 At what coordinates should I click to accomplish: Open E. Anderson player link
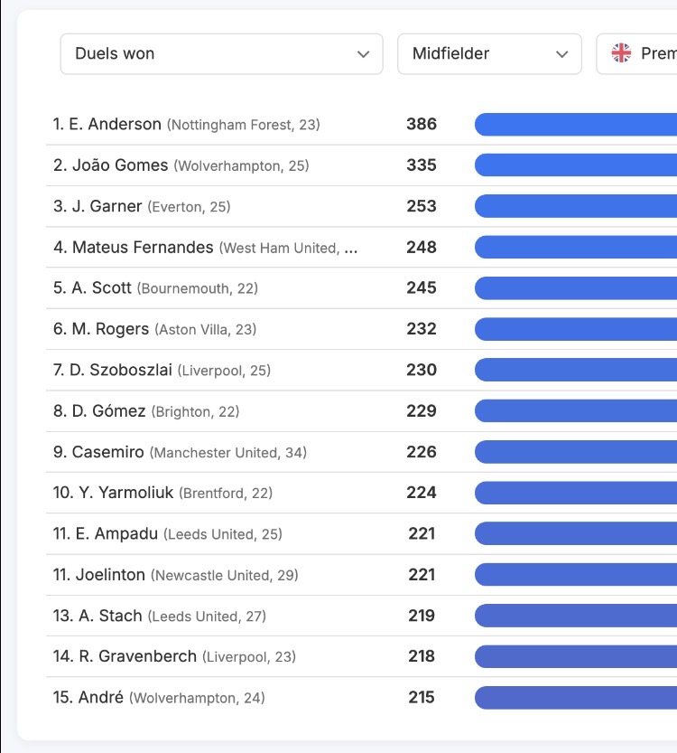[115, 125]
